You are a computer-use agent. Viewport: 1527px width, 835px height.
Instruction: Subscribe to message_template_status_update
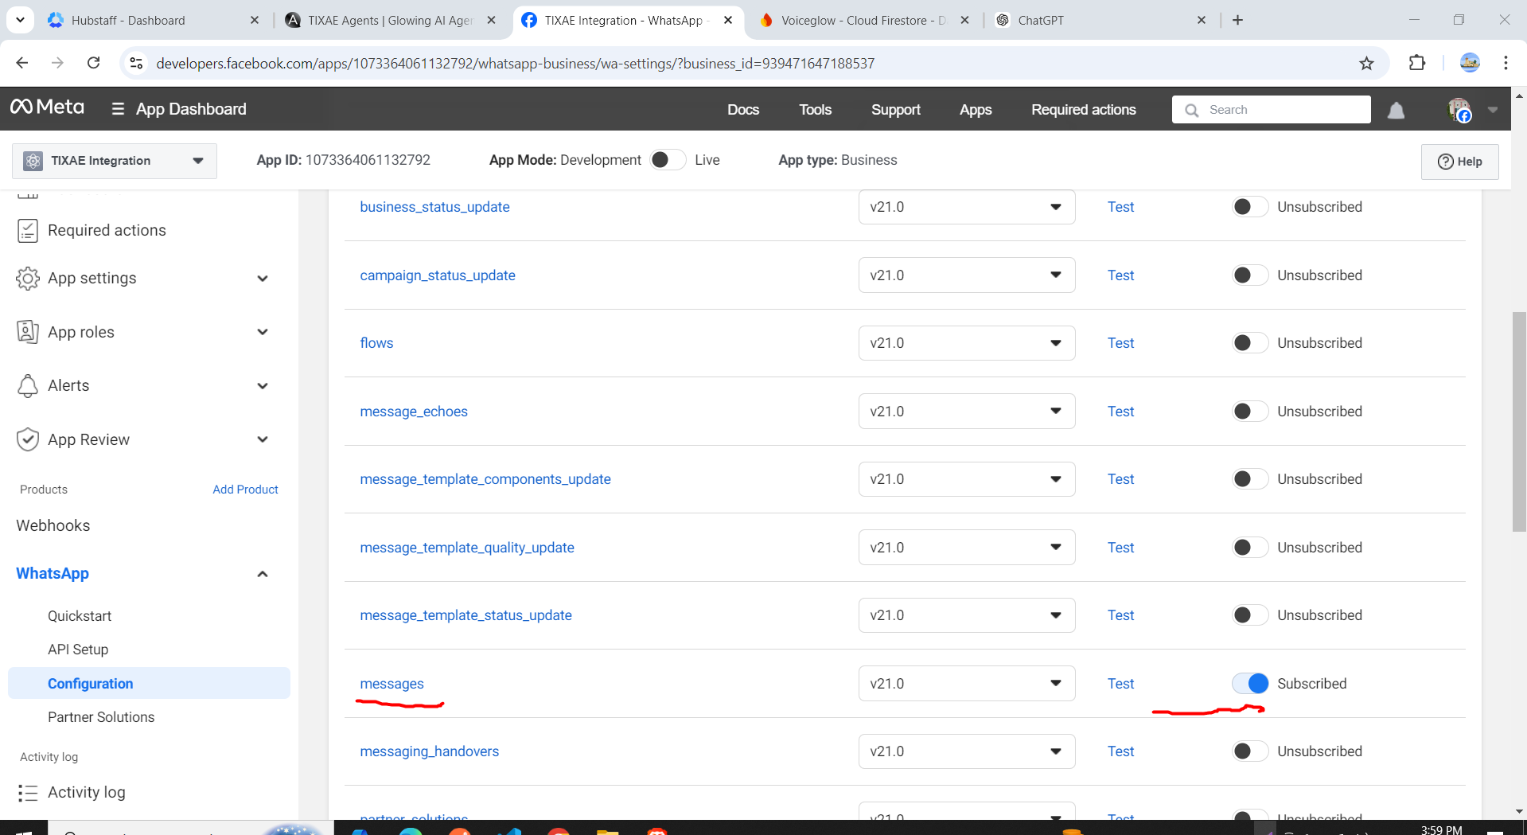point(1249,615)
